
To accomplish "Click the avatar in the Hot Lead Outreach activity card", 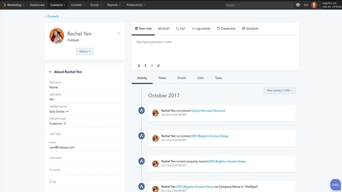I will tap(155, 113).
